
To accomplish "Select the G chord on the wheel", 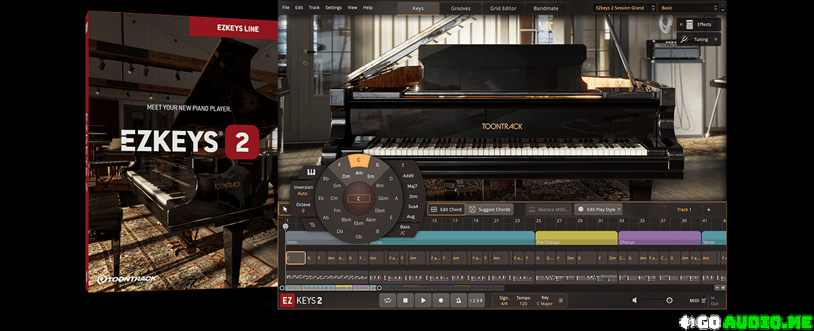I will [378, 165].
